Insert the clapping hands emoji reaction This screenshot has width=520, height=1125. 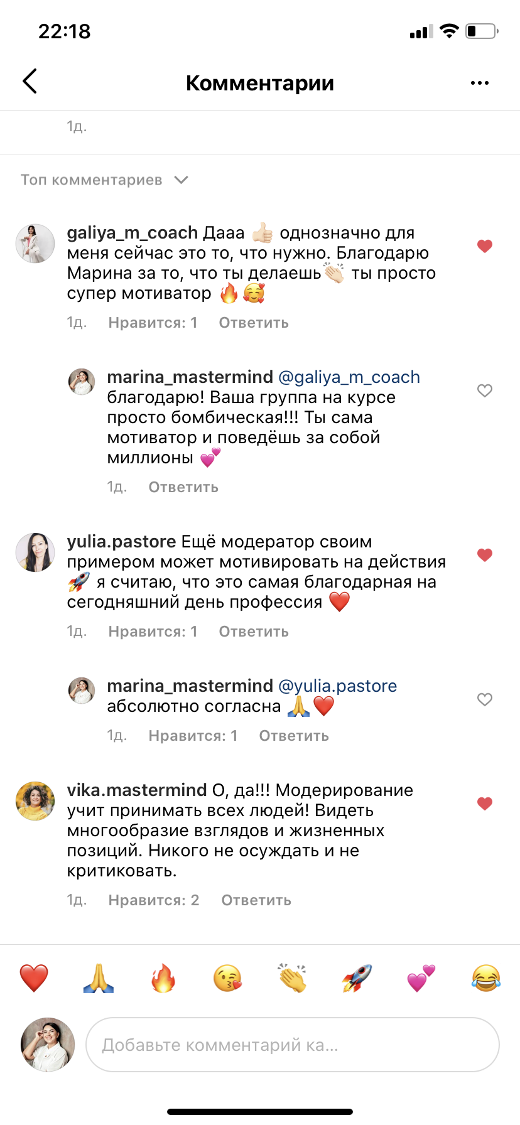click(292, 978)
